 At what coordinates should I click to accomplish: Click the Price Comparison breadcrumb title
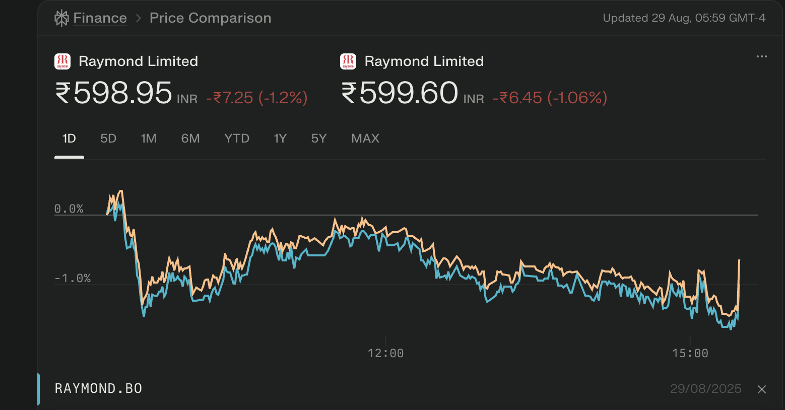tap(210, 18)
